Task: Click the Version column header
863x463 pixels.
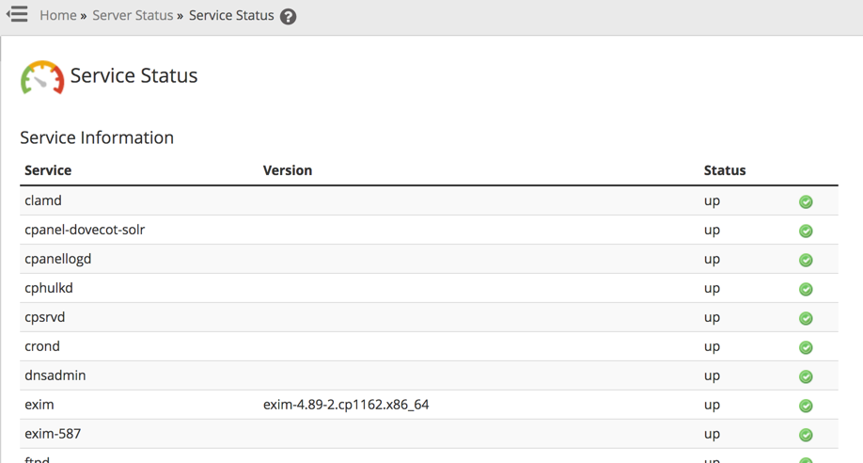Action: [x=288, y=170]
